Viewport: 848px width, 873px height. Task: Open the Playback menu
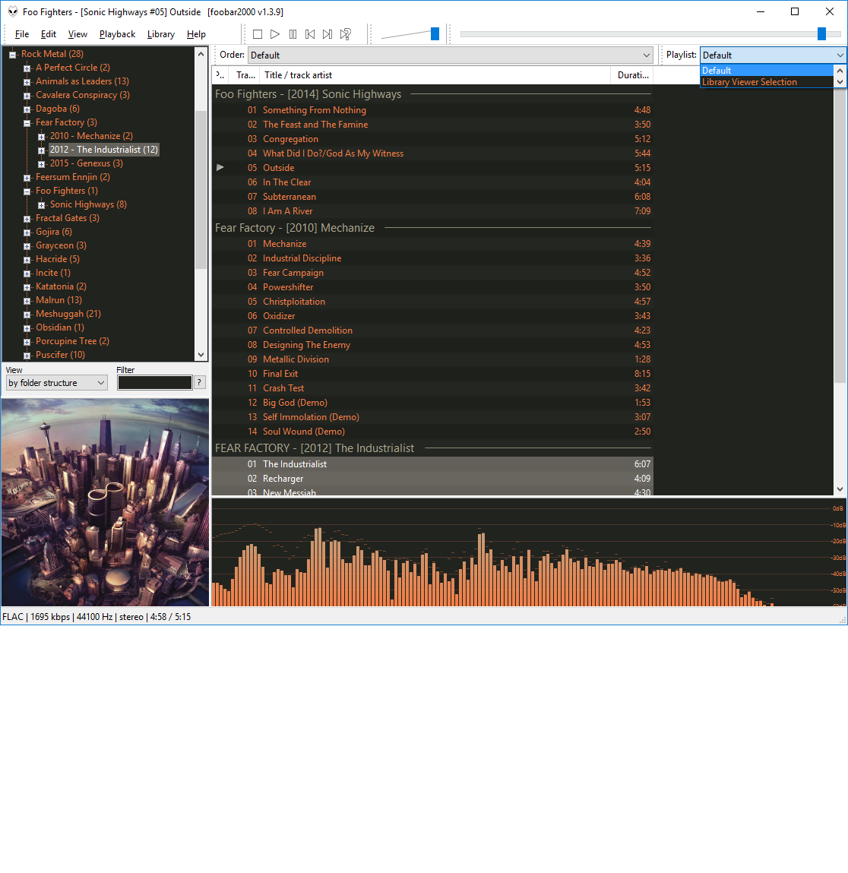(117, 34)
